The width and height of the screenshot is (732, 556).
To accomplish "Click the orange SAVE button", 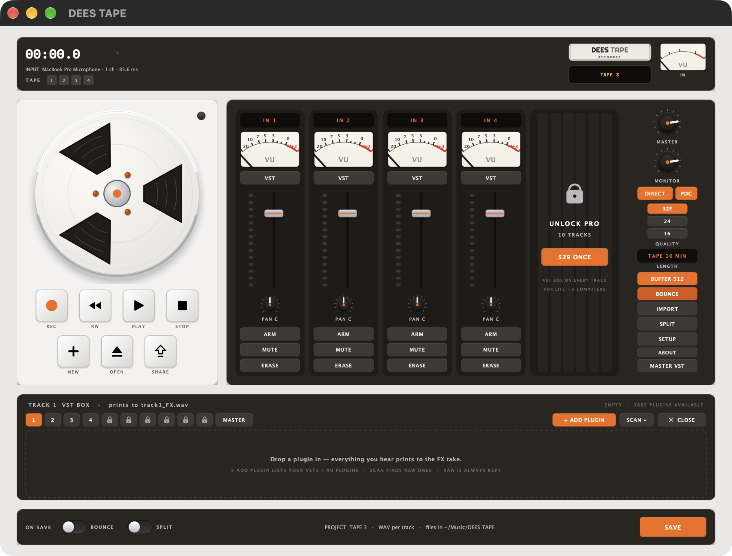I will (673, 527).
